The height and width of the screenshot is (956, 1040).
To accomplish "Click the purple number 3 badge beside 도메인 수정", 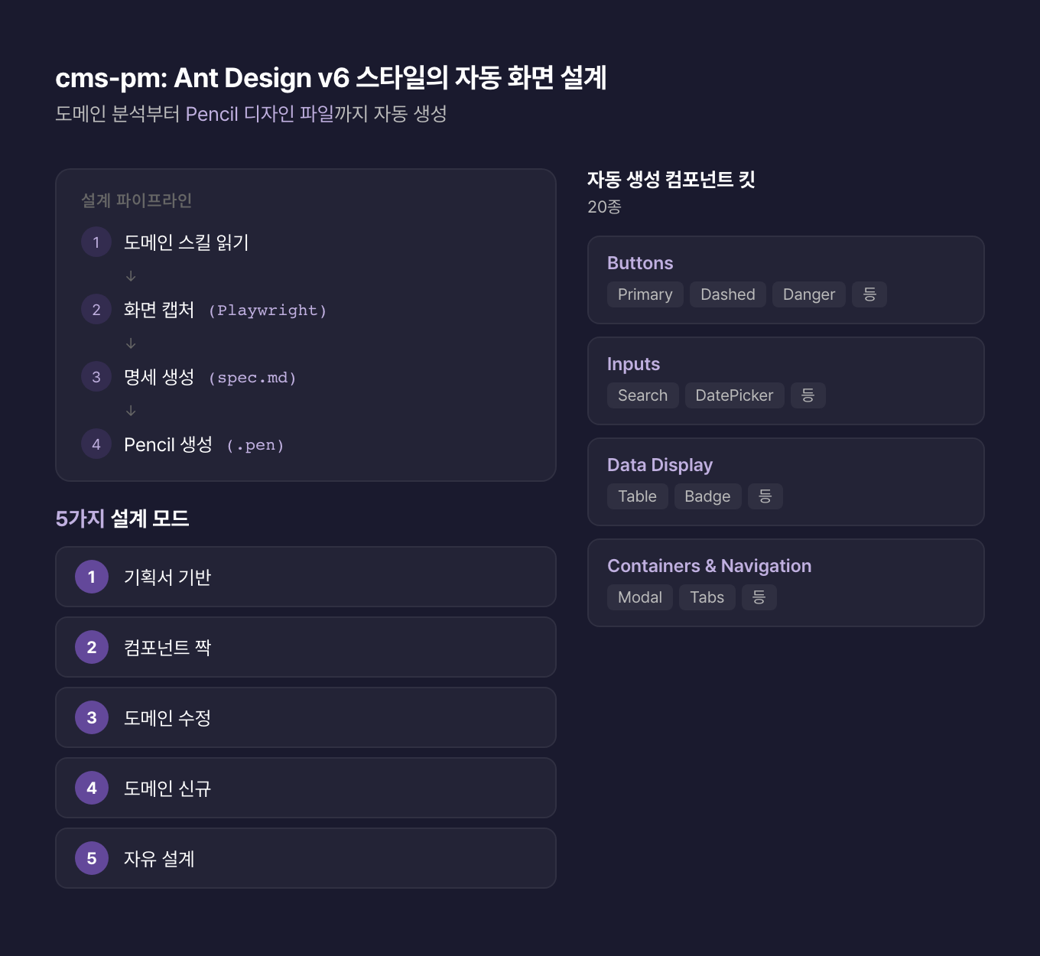I will [x=92, y=717].
